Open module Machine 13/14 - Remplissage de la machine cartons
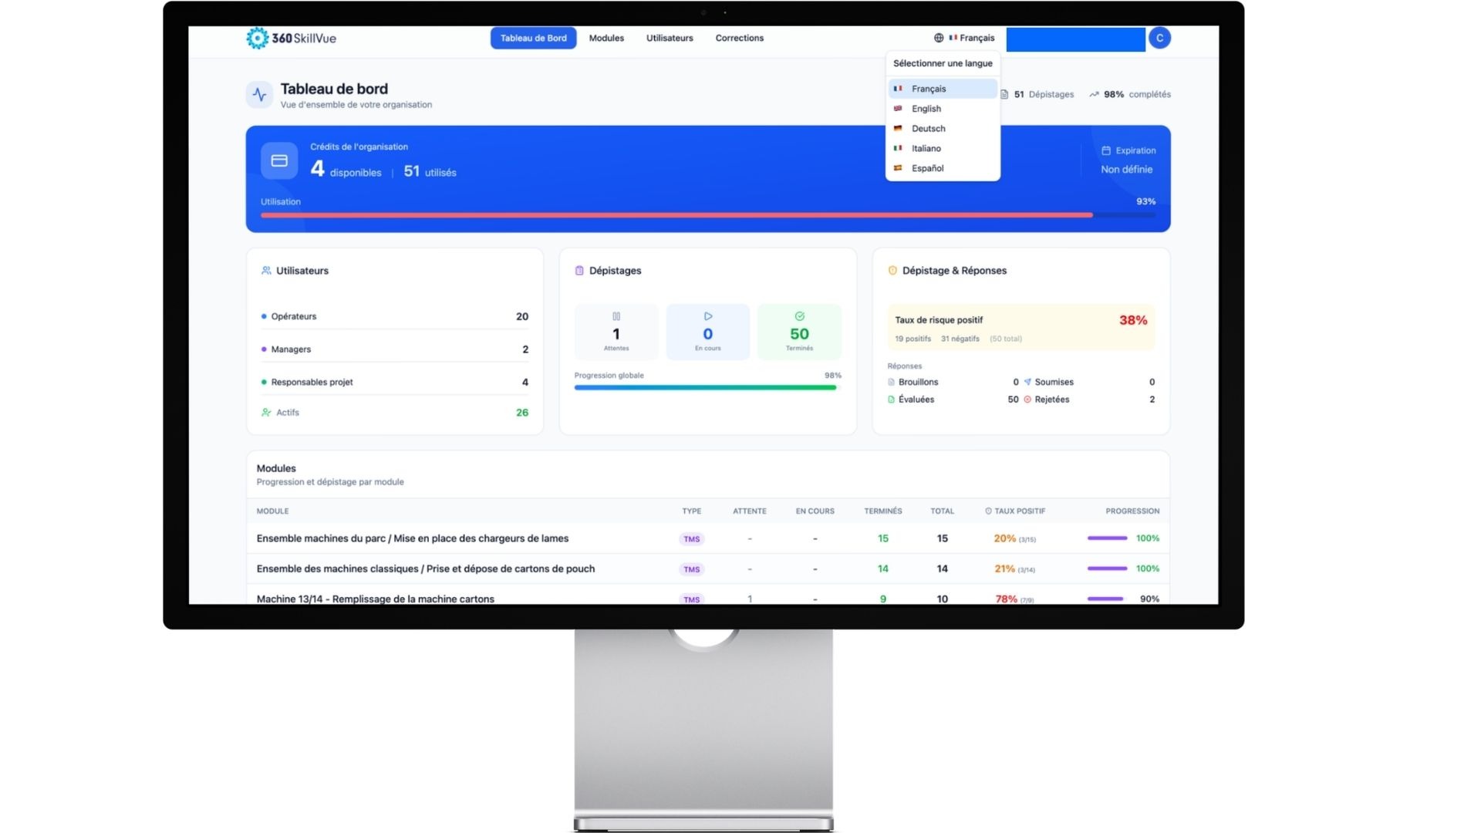Image resolution: width=1481 pixels, height=833 pixels. pos(376,599)
